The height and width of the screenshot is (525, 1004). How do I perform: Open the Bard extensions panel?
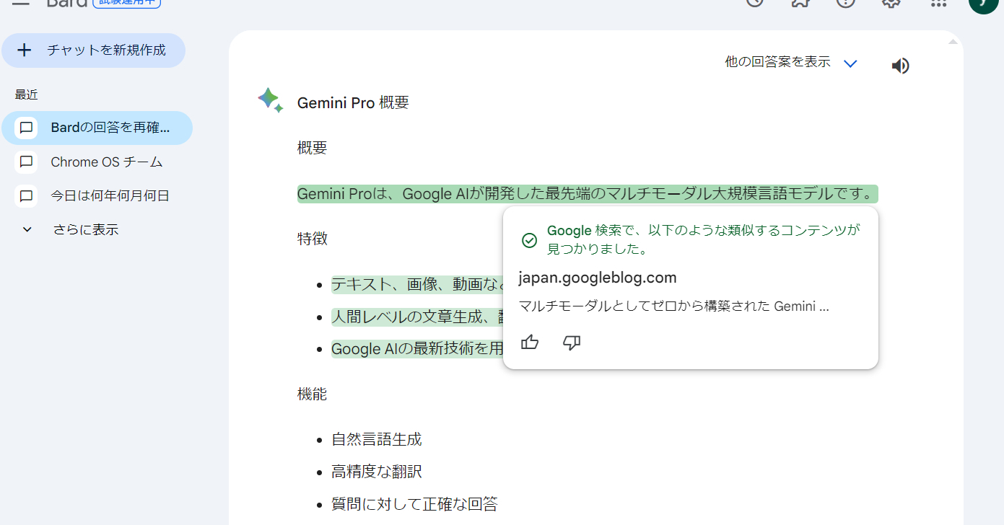tap(800, 4)
